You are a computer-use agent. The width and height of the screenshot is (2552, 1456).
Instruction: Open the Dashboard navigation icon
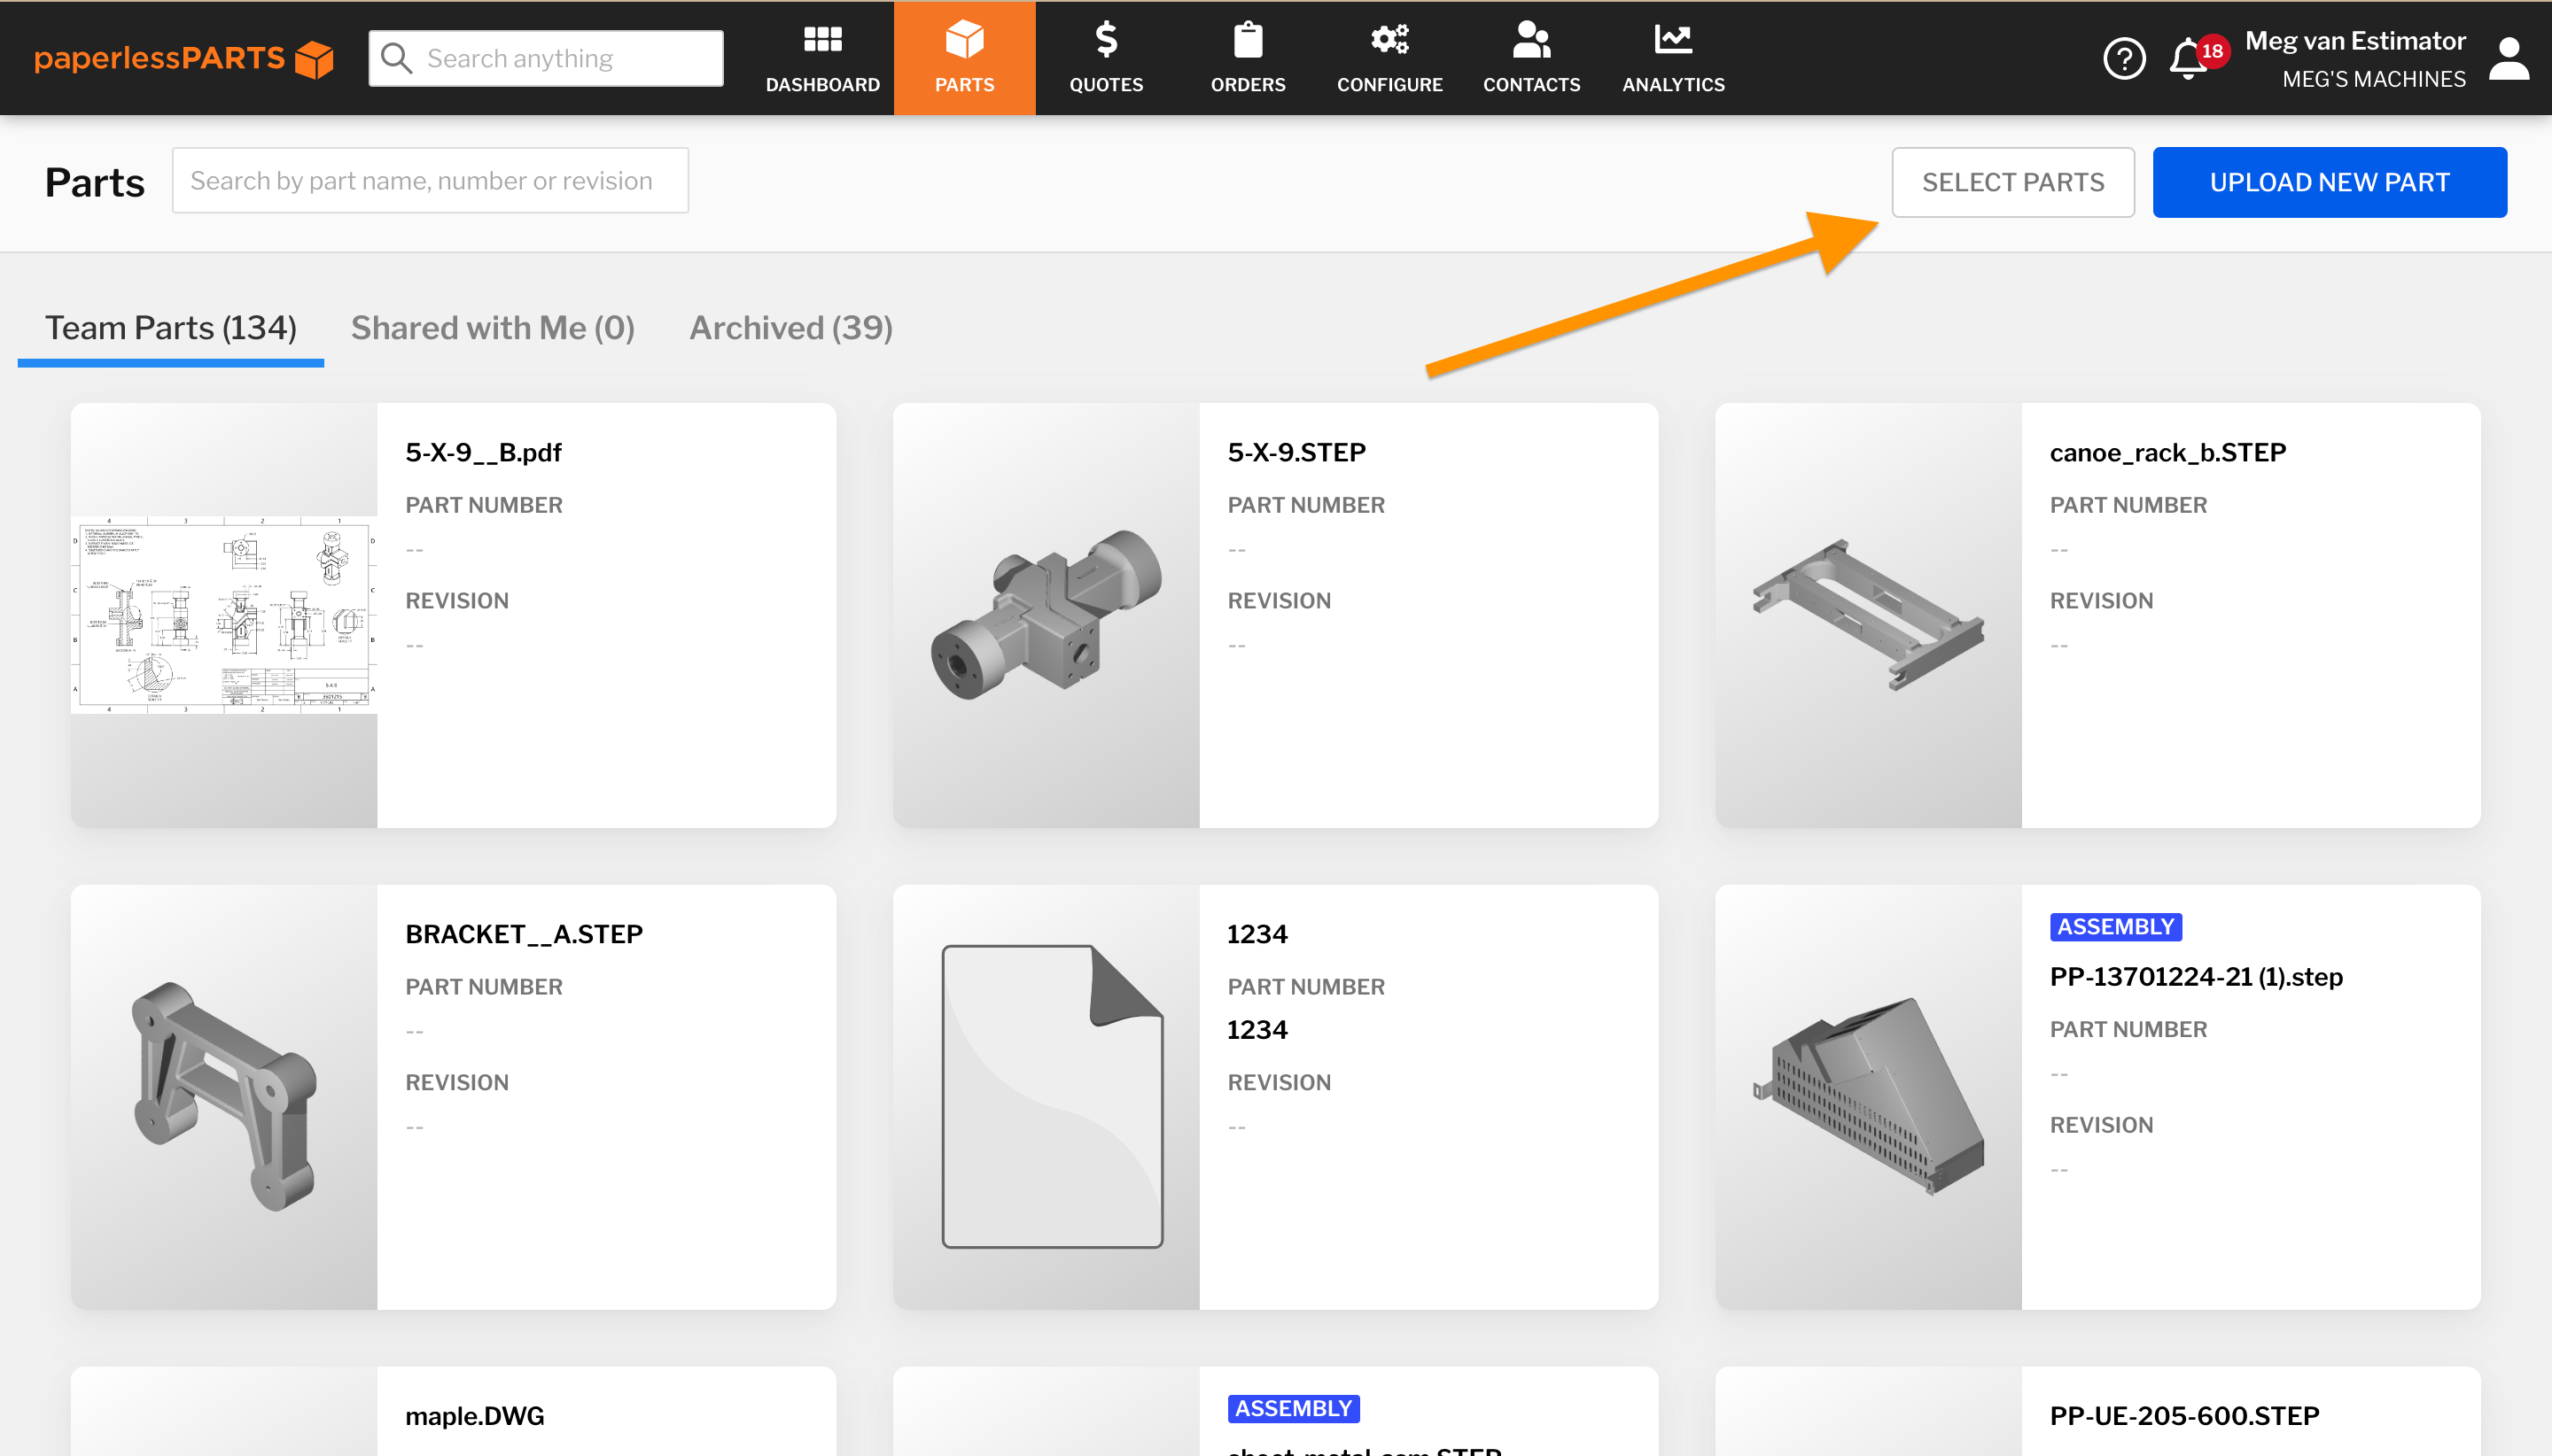click(x=822, y=40)
